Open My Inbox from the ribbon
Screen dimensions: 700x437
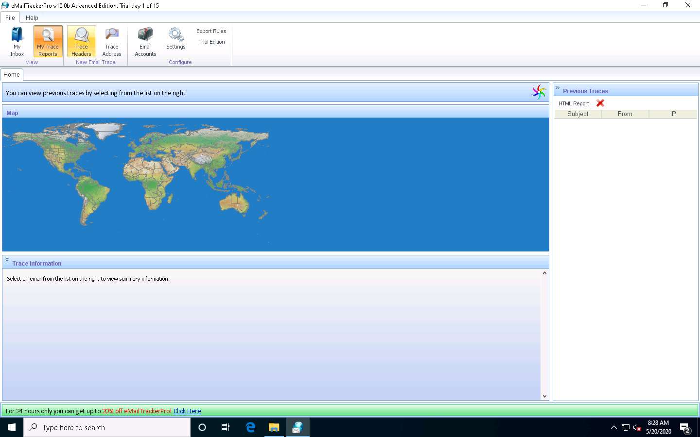[17, 42]
